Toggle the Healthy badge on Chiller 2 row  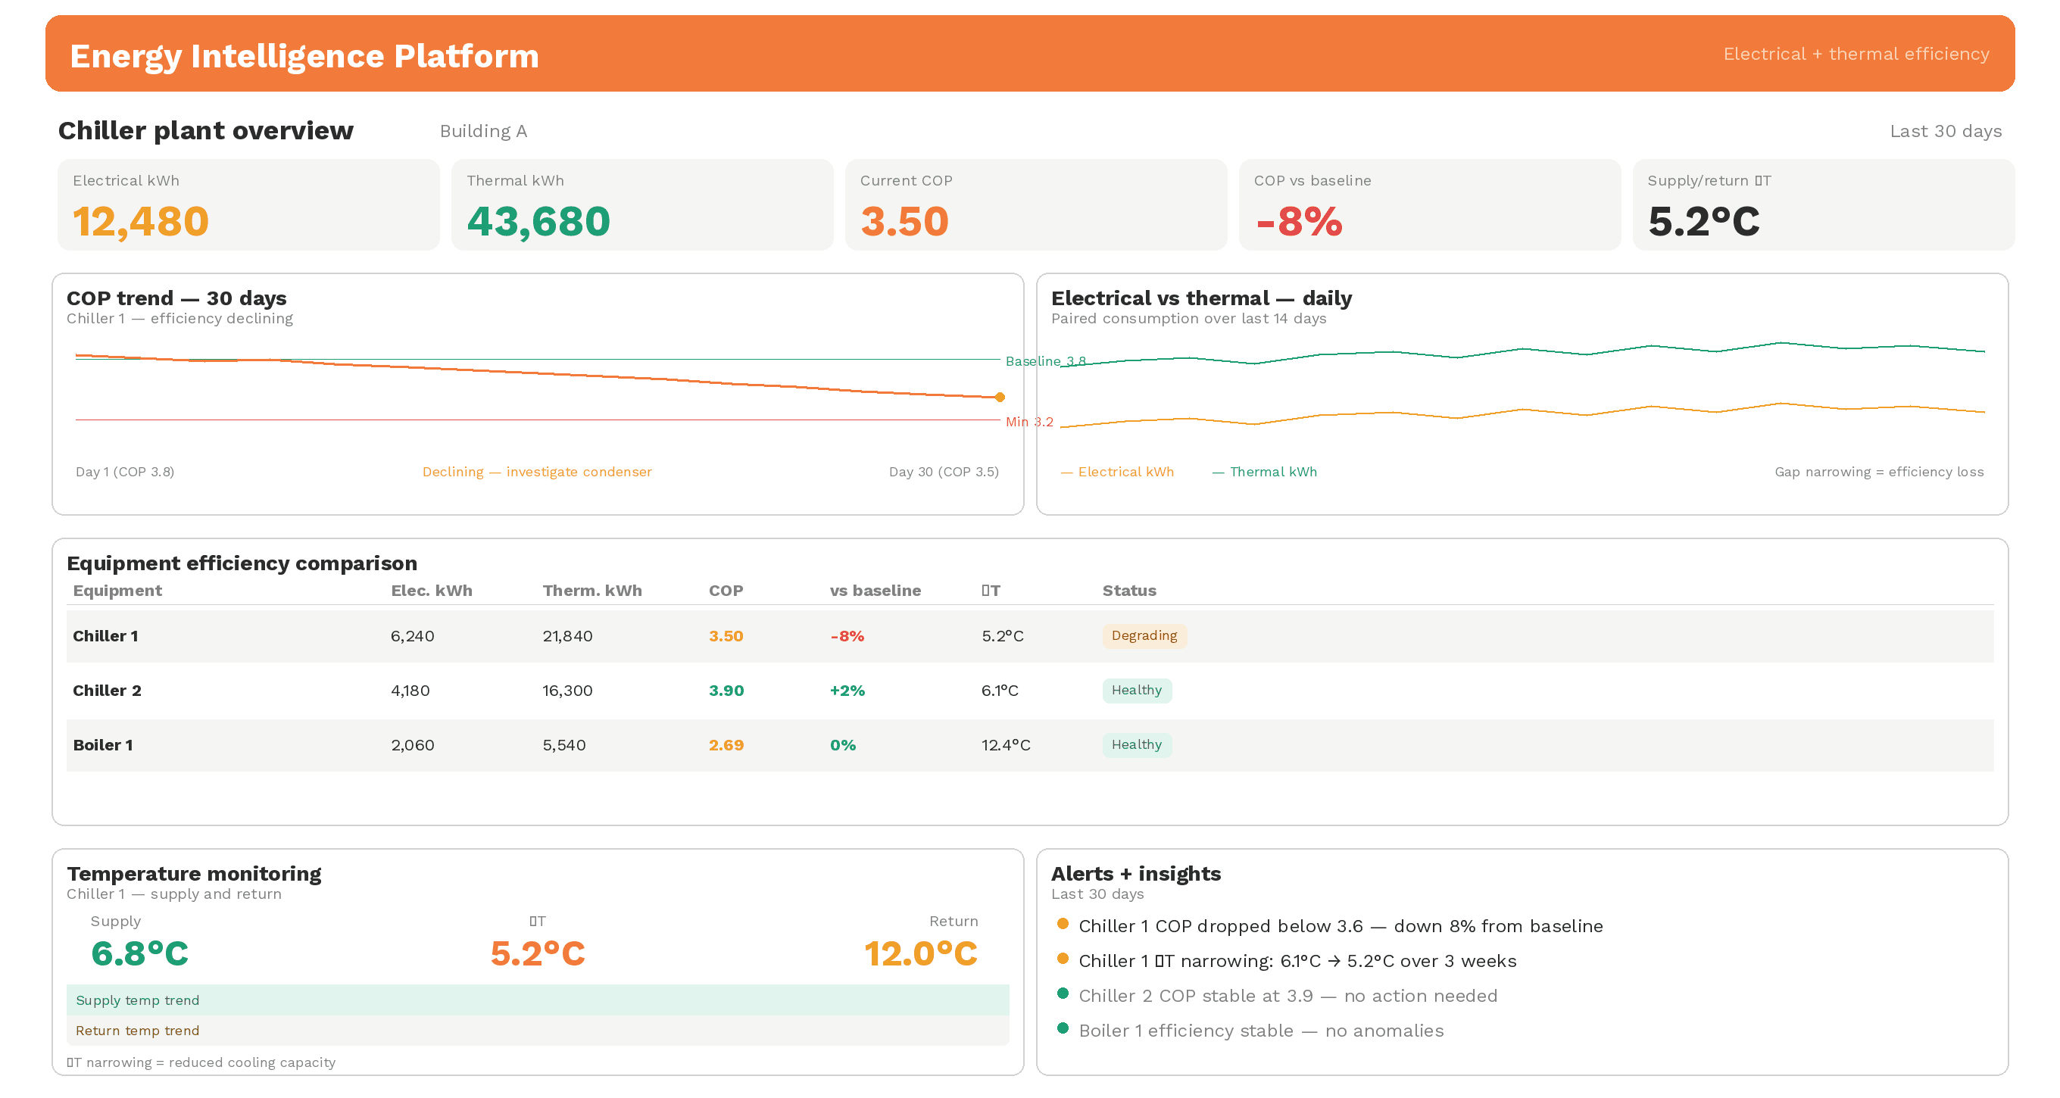(x=1137, y=690)
